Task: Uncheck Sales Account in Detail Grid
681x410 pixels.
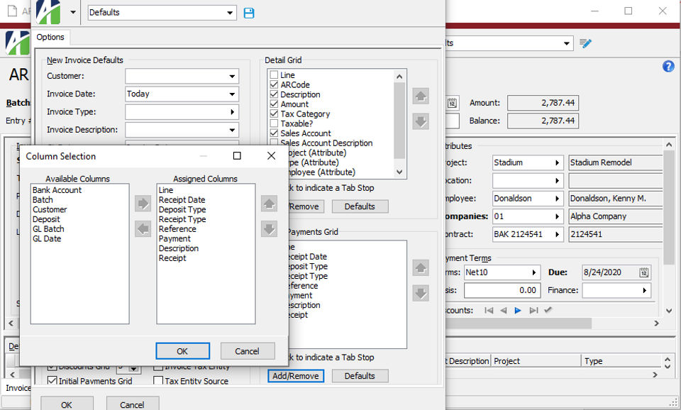Action: 274,133
